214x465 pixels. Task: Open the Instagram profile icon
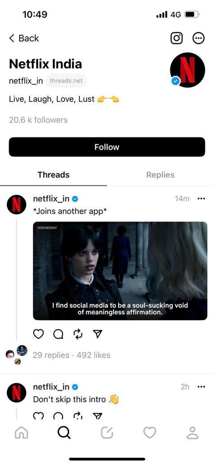[177, 38]
